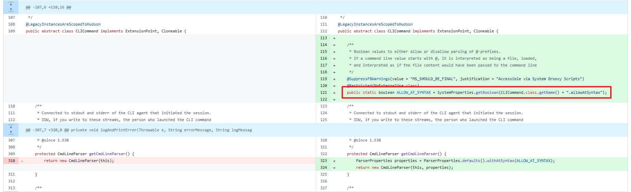Click the deleted "return new CmdLineParser(this);" code
Image resolution: width=631 pixels, height=192 pixels.
tap(79, 161)
